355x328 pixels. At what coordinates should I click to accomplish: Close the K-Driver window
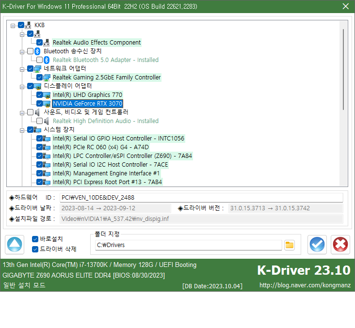(345, 6)
